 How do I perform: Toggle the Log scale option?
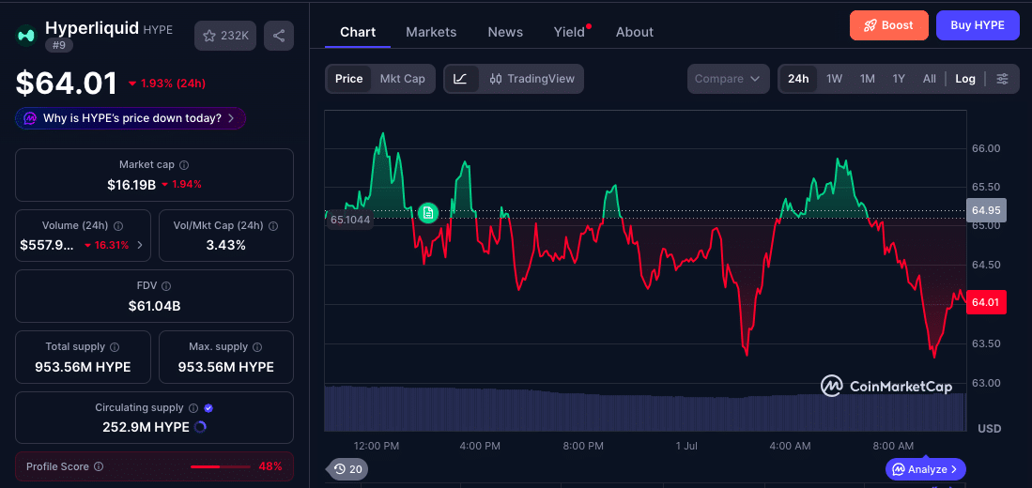pos(965,79)
